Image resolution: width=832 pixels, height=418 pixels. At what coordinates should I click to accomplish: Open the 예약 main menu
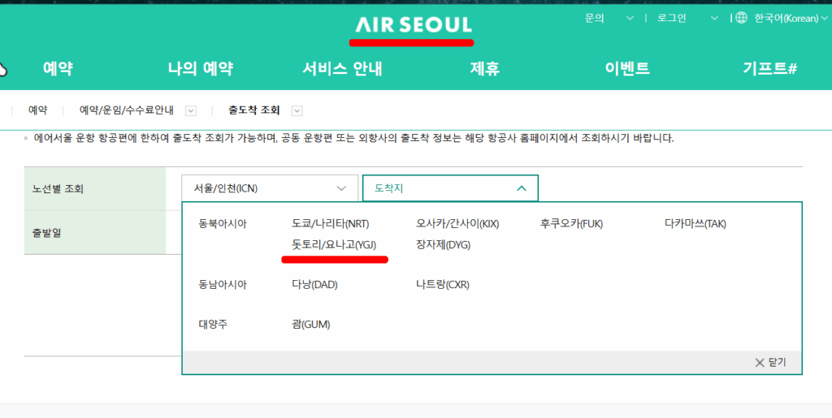pos(58,69)
